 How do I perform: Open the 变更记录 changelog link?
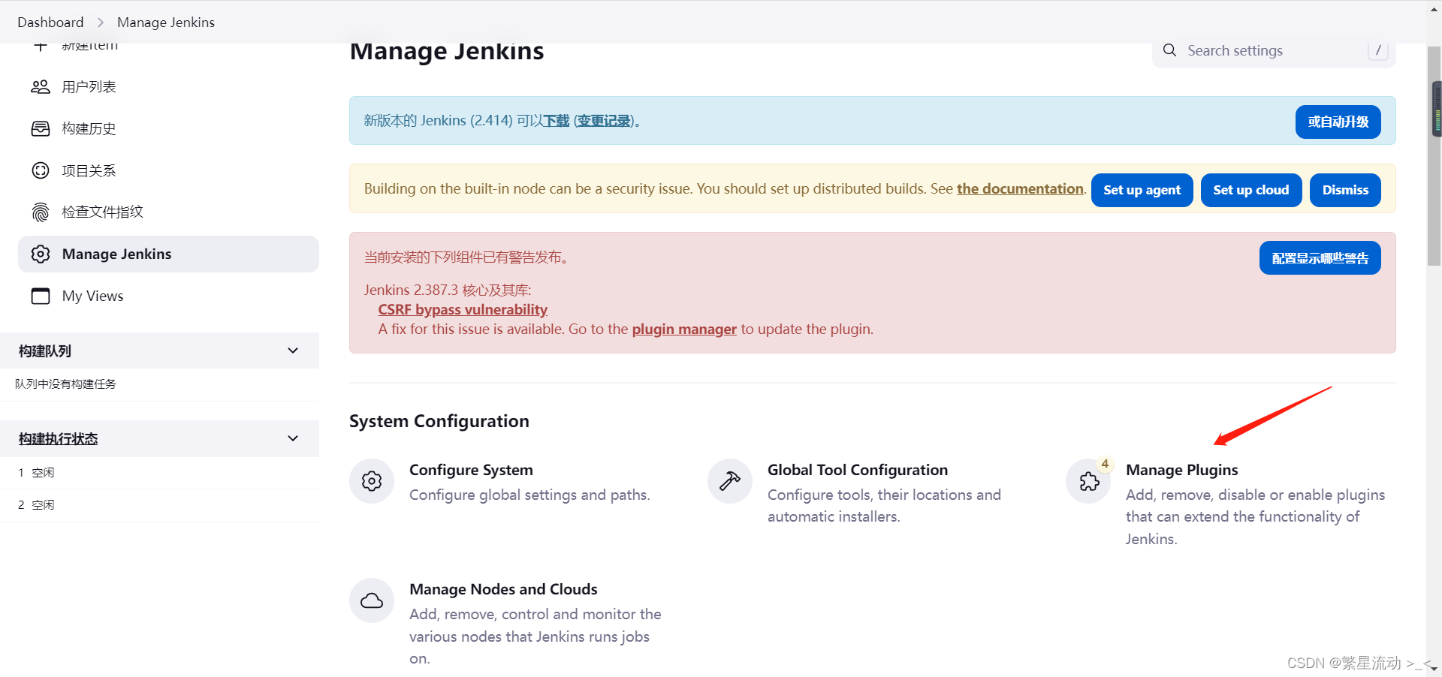pos(604,121)
